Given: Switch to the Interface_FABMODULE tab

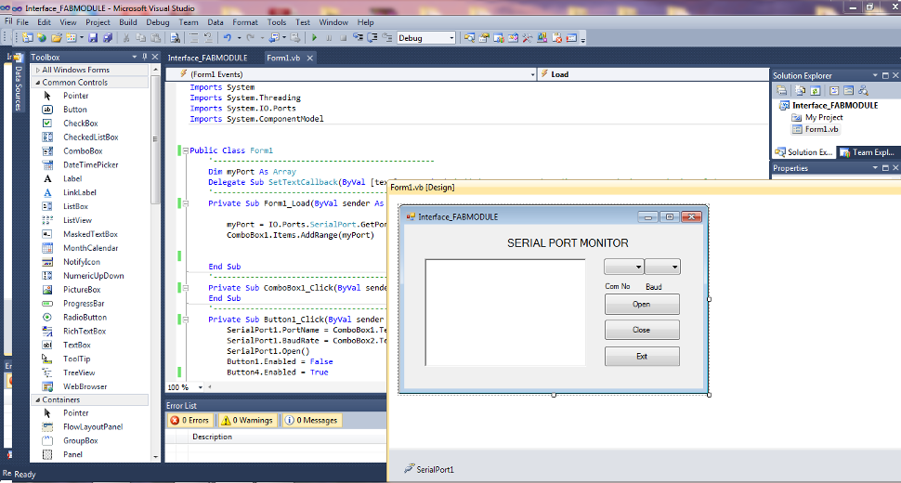Looking at the screenshot, I should [x=207, y=58].
